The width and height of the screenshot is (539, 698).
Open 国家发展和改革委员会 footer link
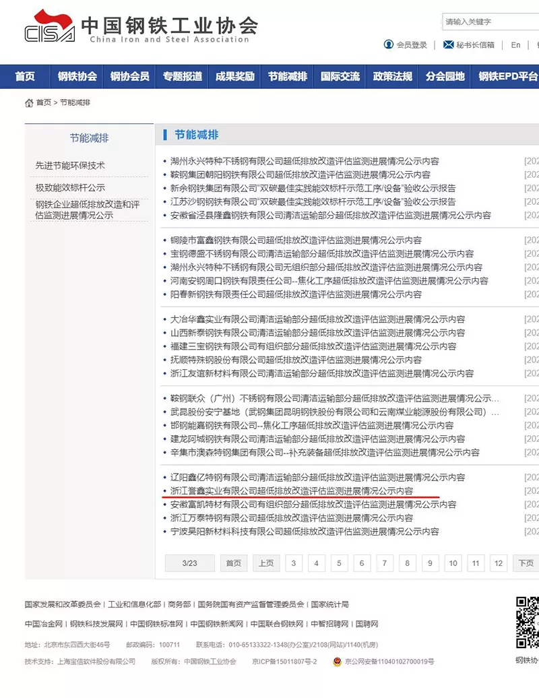[63, 604]
